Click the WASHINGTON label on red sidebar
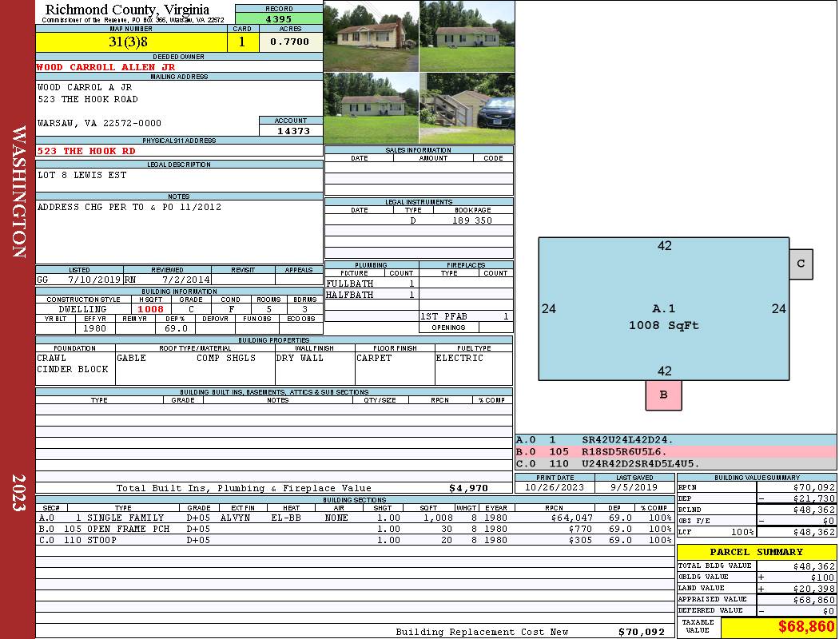The width and height of the screenshot is (839, 639). (18, 192)
